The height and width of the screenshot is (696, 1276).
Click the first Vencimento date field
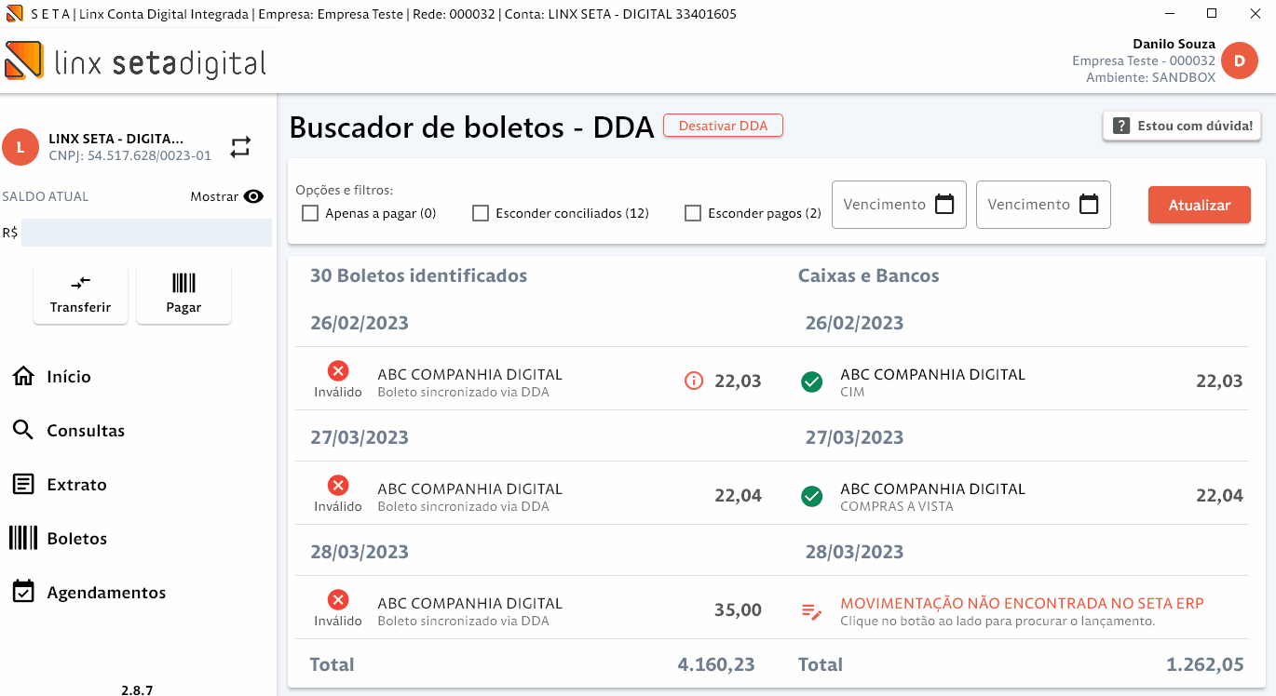click(899, 205)
